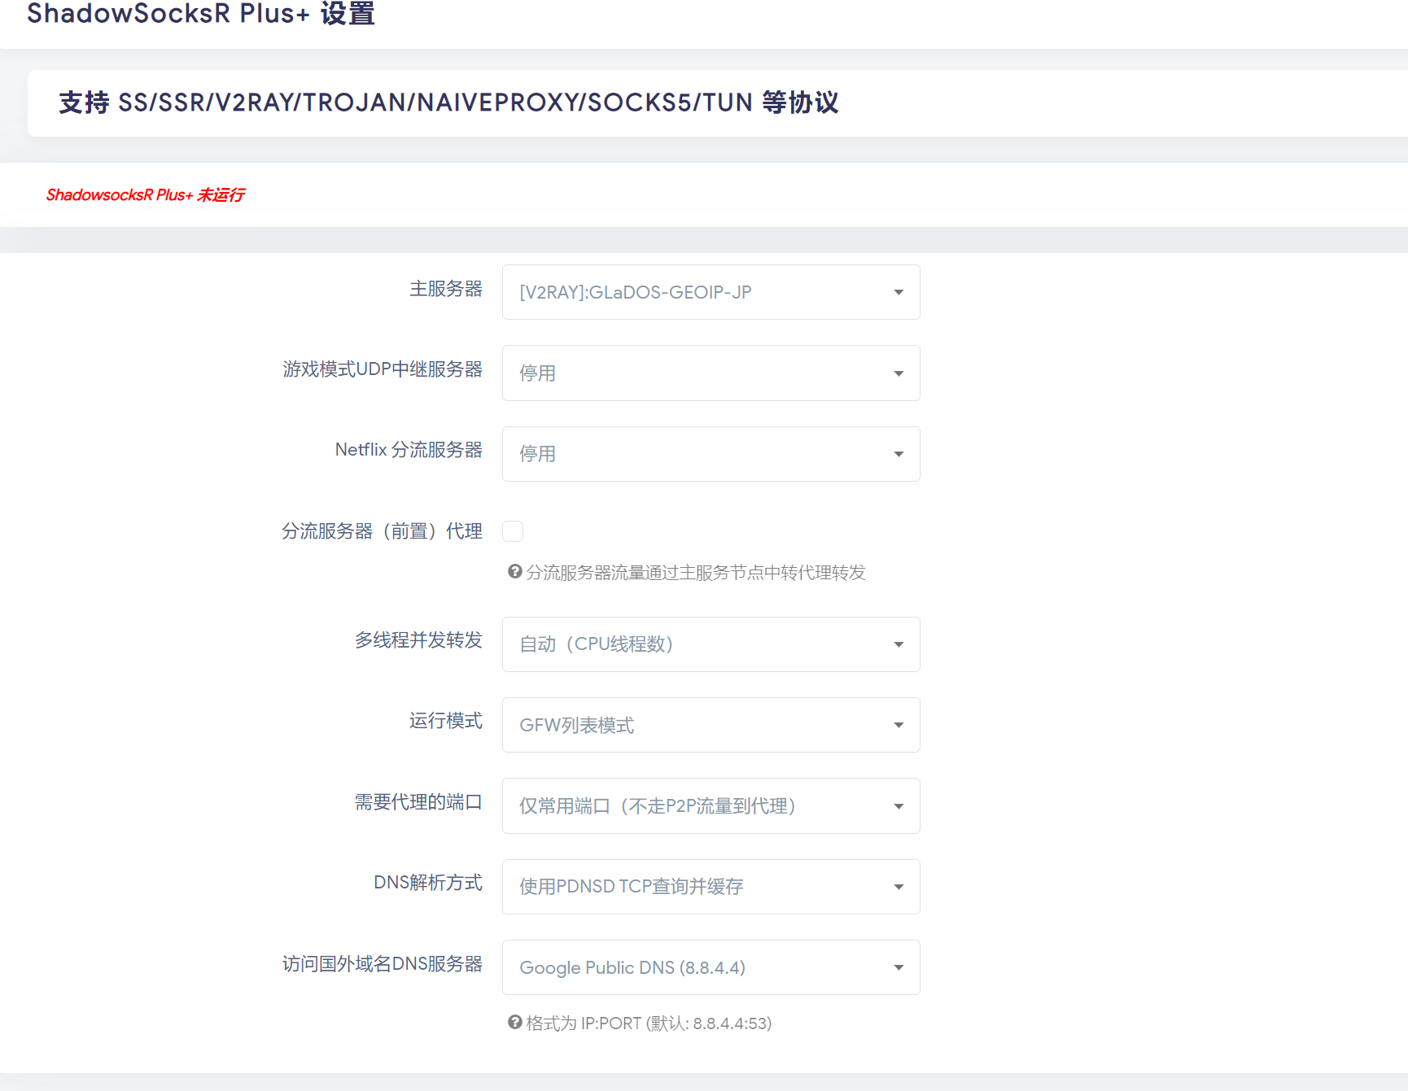Open the 主服务器 dropdown showing GLaDOS-GEOIP-JP
Image resolution: width=1408 pixels, height=1091 pixels.
point(711,292)
